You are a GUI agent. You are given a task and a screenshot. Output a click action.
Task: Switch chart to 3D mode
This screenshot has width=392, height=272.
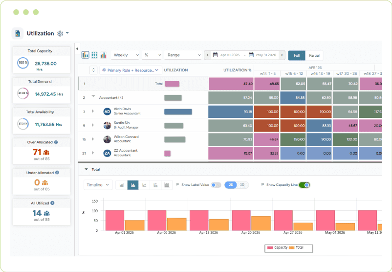pos(242,185)
